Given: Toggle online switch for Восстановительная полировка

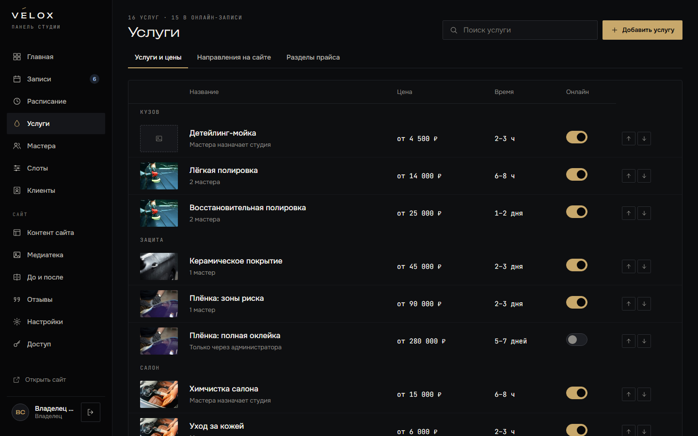Looking at the screenshot, I should [577, 212].
